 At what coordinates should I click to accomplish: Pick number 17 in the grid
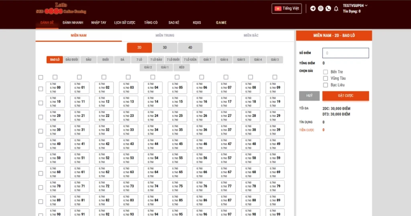tap(226, 102)
